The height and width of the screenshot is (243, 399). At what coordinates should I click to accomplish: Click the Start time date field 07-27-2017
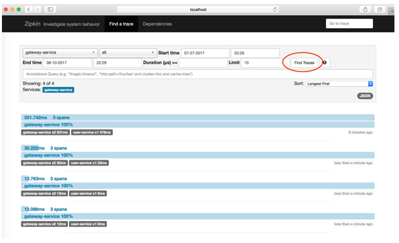205,53
